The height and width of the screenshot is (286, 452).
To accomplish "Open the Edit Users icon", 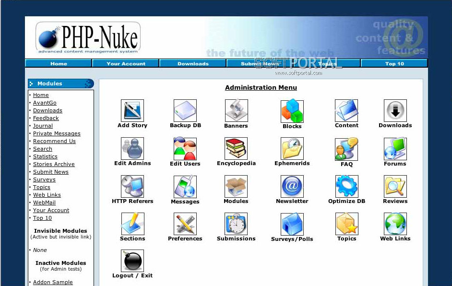I will [x=185, y=149].
